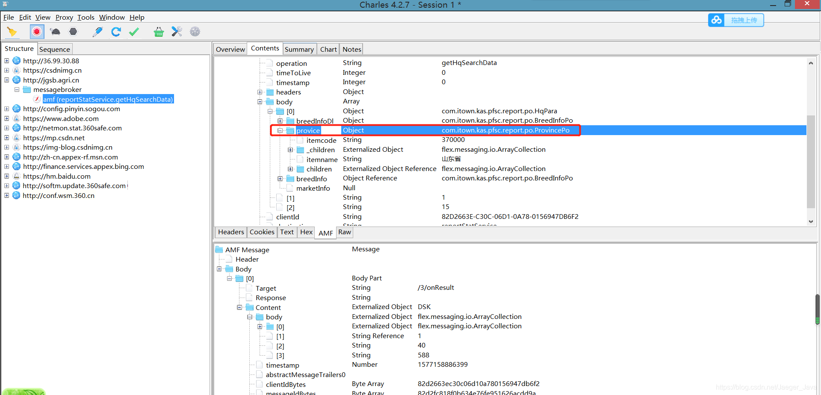Switch to the Summary tab

coord(299,49)
